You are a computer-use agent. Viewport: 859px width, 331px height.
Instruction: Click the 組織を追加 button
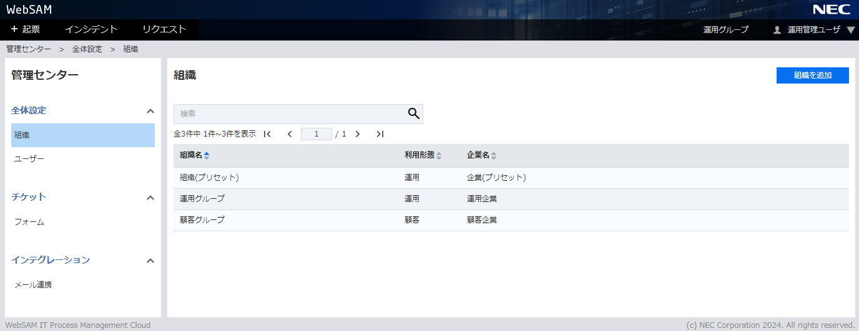coord(812,75)
